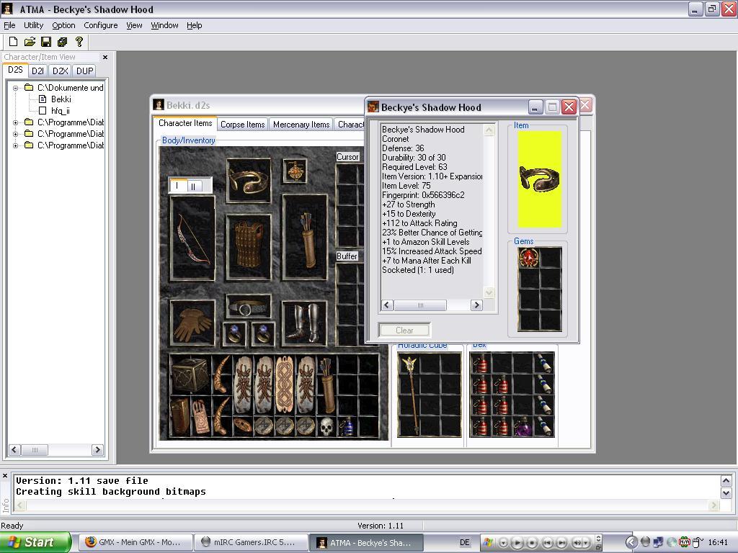Expand the second C:\Programme\Diat folder
This screenshot has width=738, height=553.
tap(16, 134)
